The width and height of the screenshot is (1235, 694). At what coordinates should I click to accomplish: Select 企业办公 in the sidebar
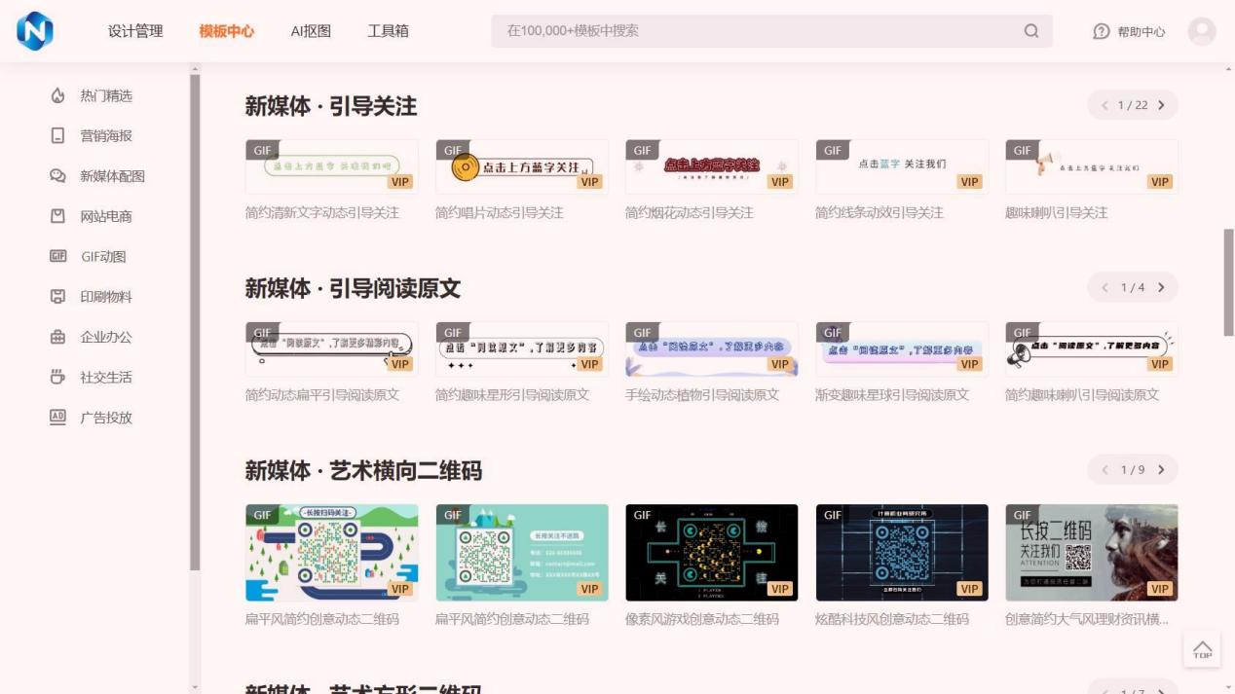(105, 338)
